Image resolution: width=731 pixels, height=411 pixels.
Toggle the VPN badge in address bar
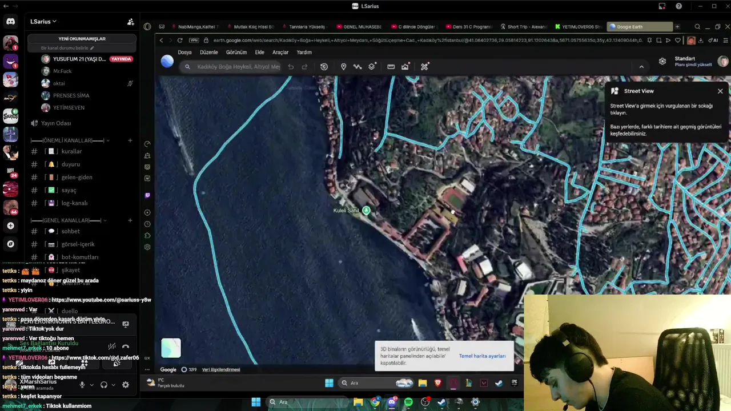194,41
